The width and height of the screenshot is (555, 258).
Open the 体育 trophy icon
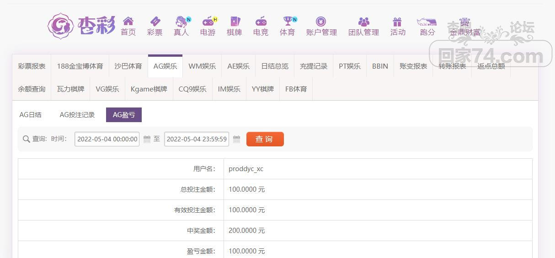288,21
